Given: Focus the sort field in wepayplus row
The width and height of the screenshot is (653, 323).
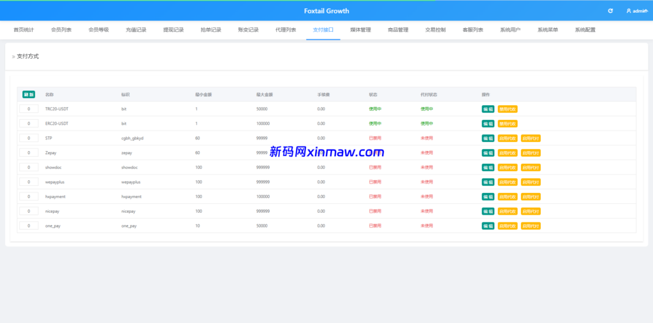Looking at the screenshot, I should pyautogui.click(x=29, y=182).
